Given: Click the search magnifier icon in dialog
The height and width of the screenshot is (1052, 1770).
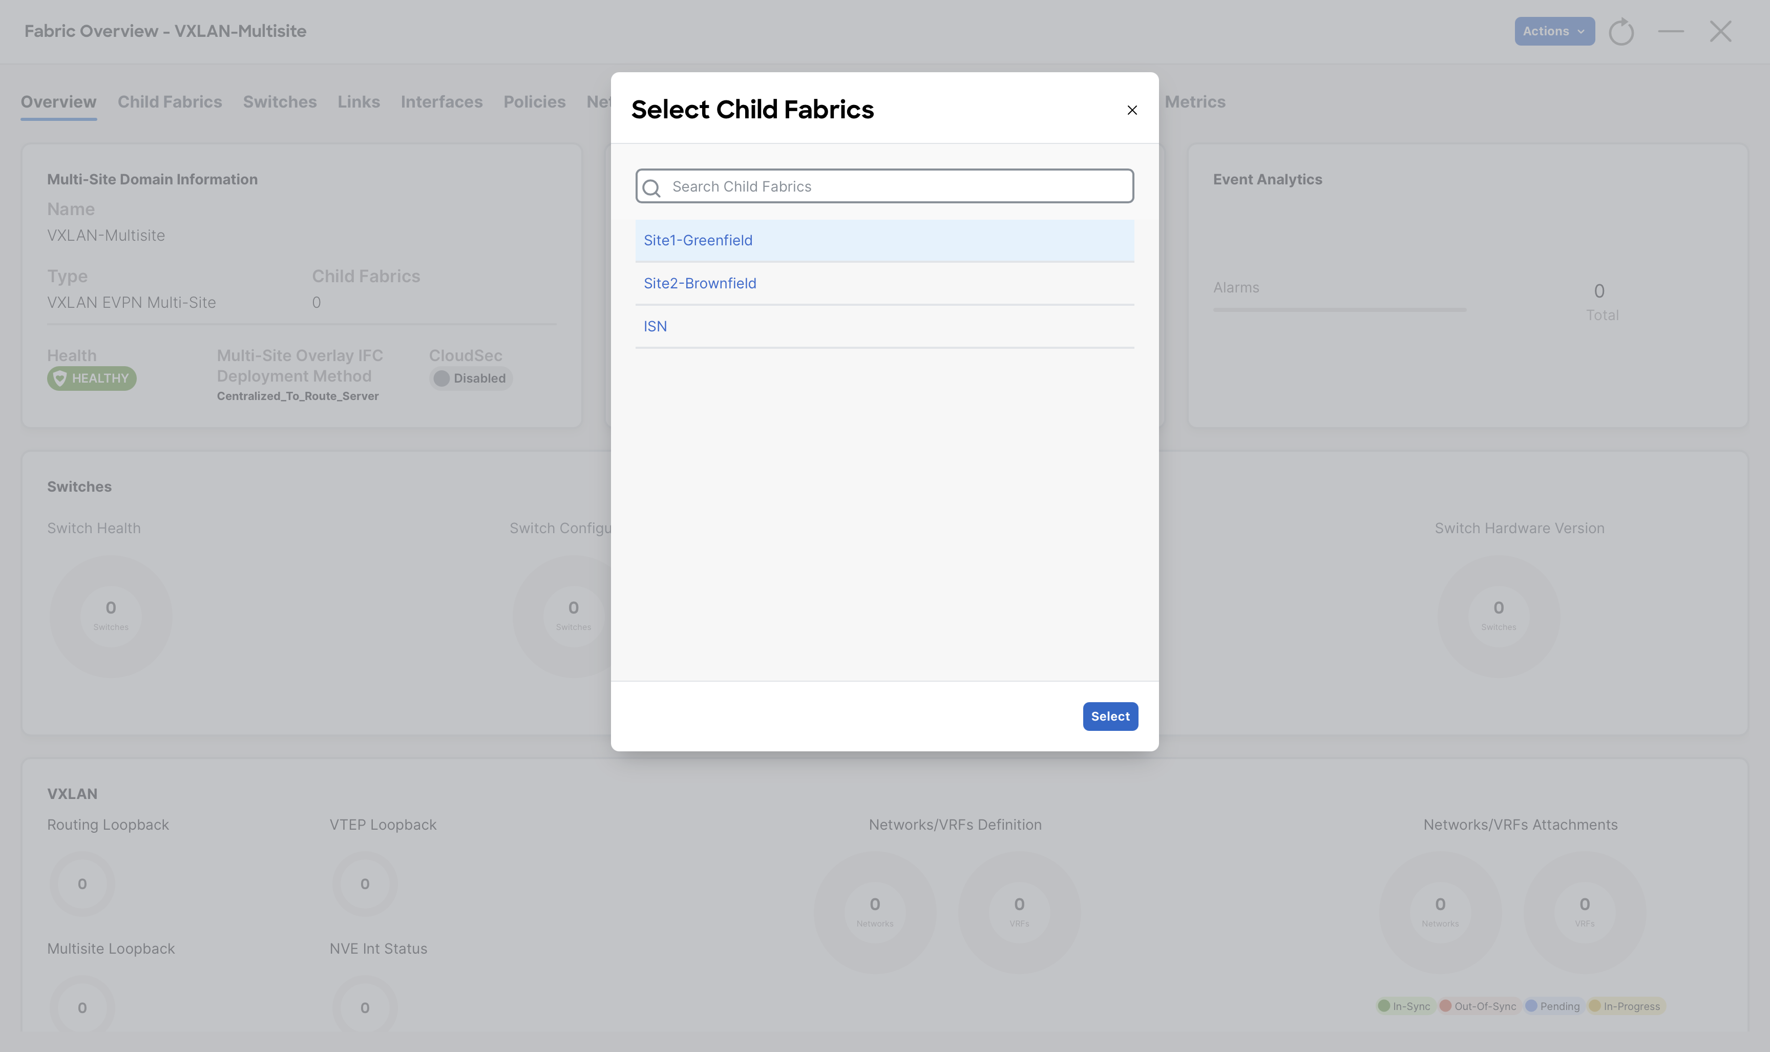Looking at the screenshot, I should 651,187.
